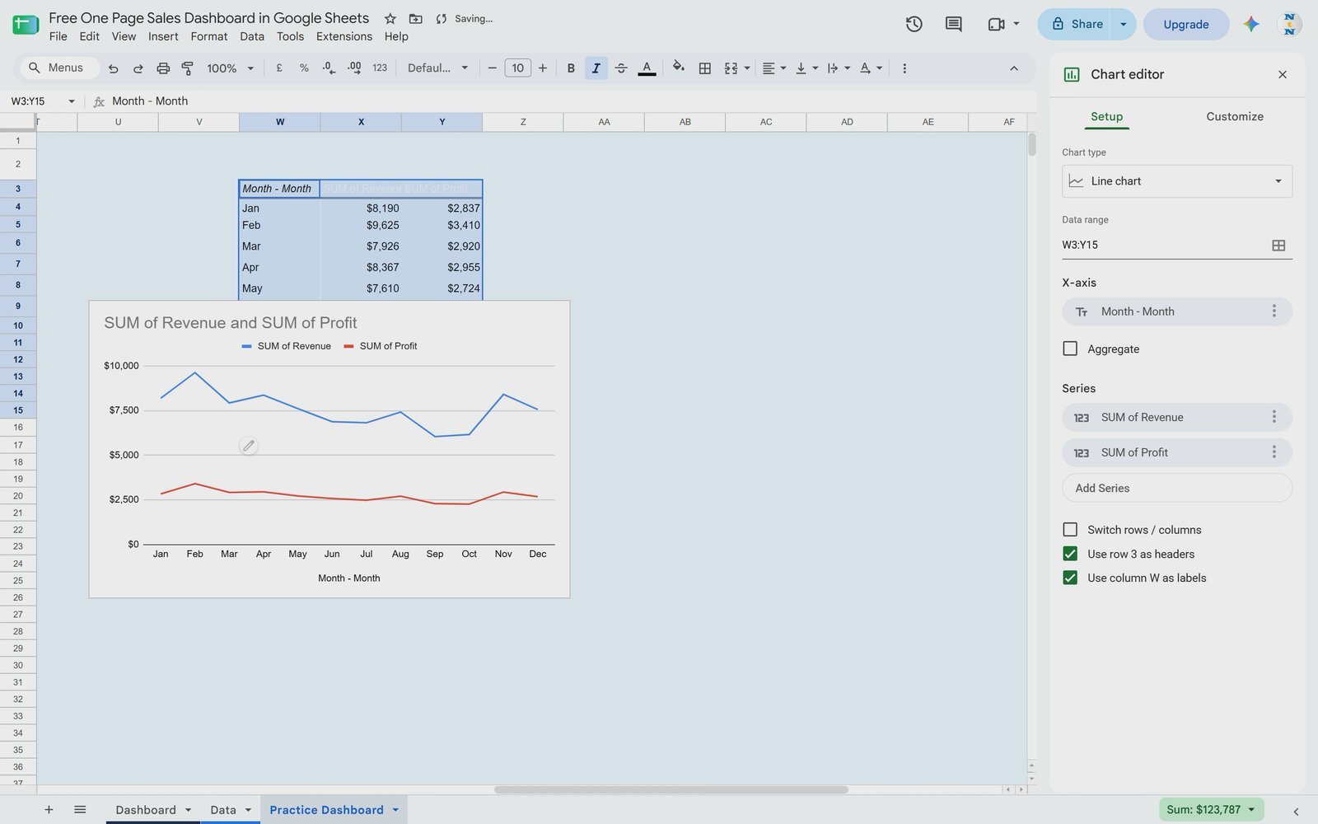Image resolution: width=1318 pixels, height=824 pixels.
Task: Decrease font size with minus button
Action: (492, 68)
